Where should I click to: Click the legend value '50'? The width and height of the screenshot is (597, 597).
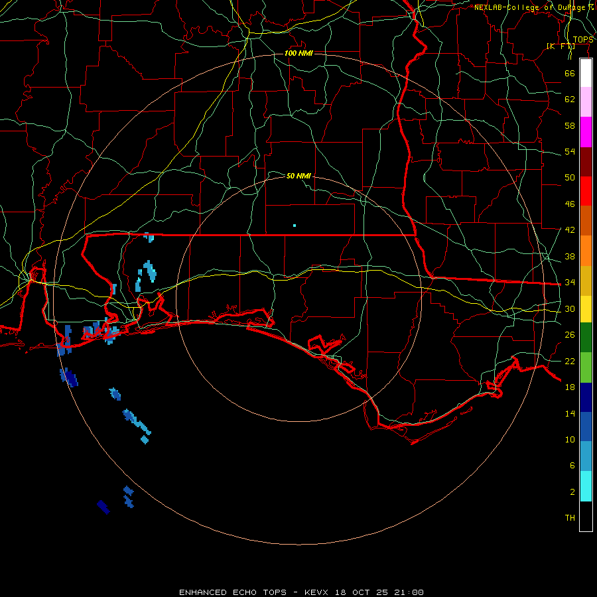click(570, 178)
